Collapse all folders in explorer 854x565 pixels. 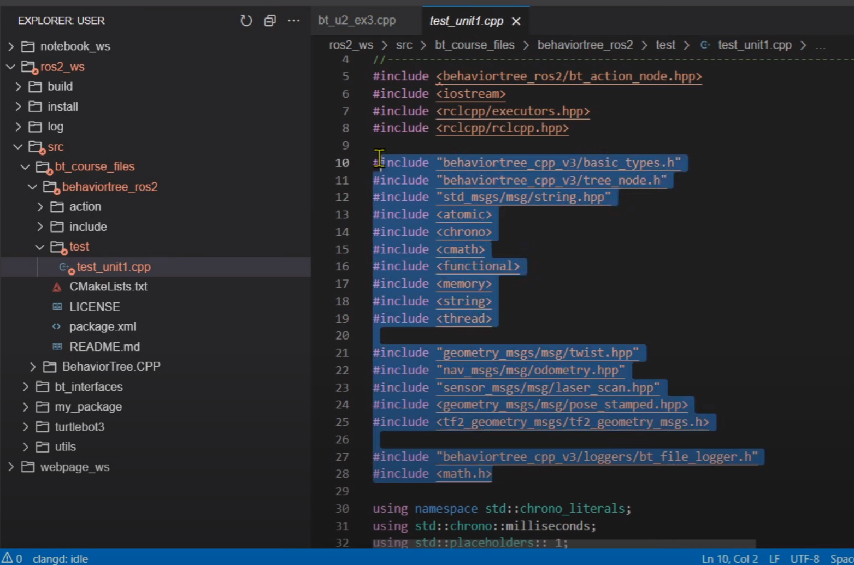pos(270,21)
